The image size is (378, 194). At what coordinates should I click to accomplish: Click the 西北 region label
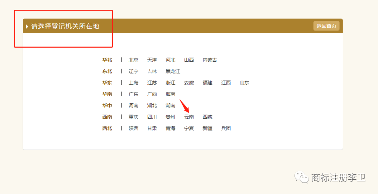coord(107,128)
